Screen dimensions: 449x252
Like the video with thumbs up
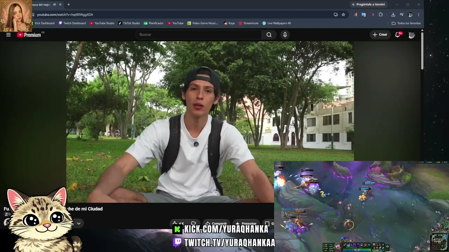click(x=178, y=224)
